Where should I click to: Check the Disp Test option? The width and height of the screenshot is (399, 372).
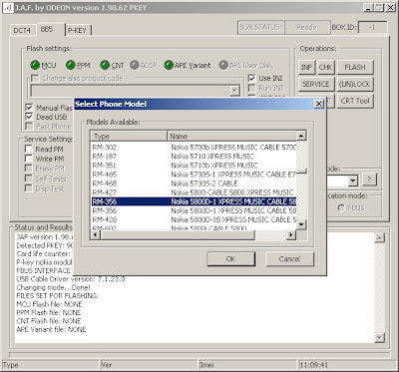[29, 188]
